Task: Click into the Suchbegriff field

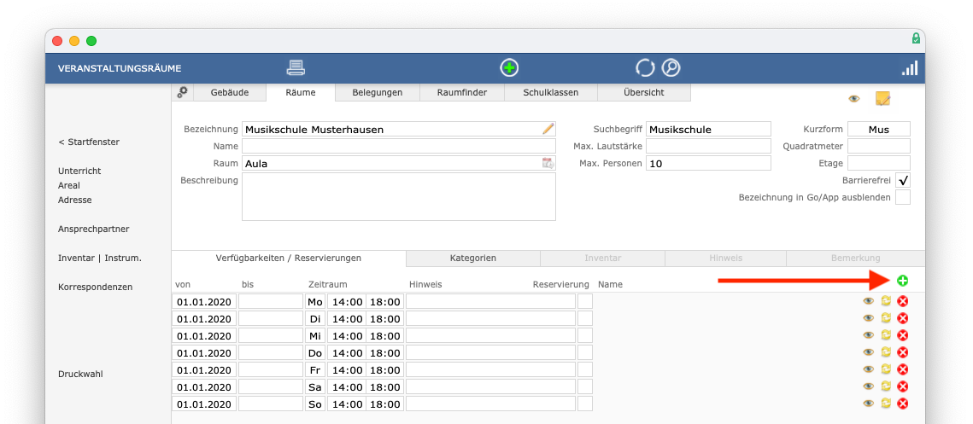Action: click(x=708, y=129)
